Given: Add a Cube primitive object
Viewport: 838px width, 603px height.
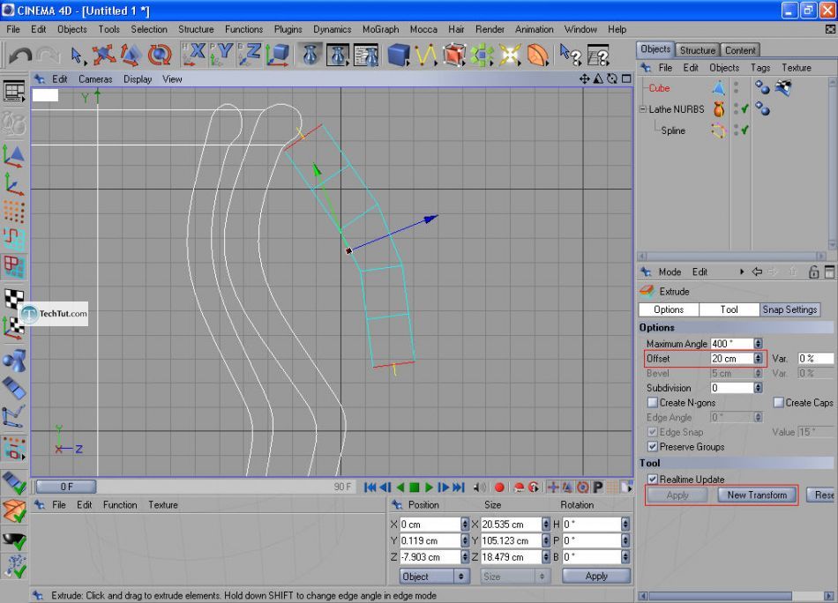Looking at the screenshot, I should [398, 55].
